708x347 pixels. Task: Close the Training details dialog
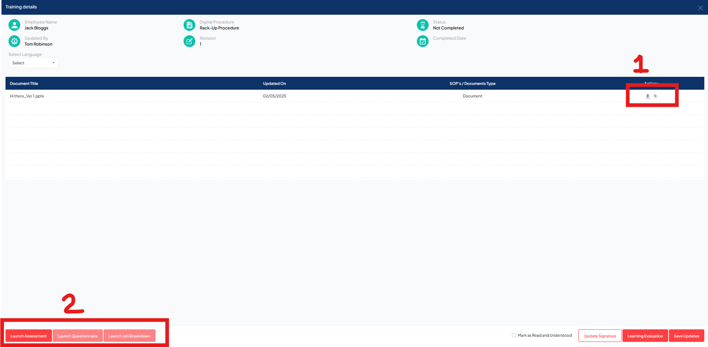pyautogui.click(x=700, y=8)
